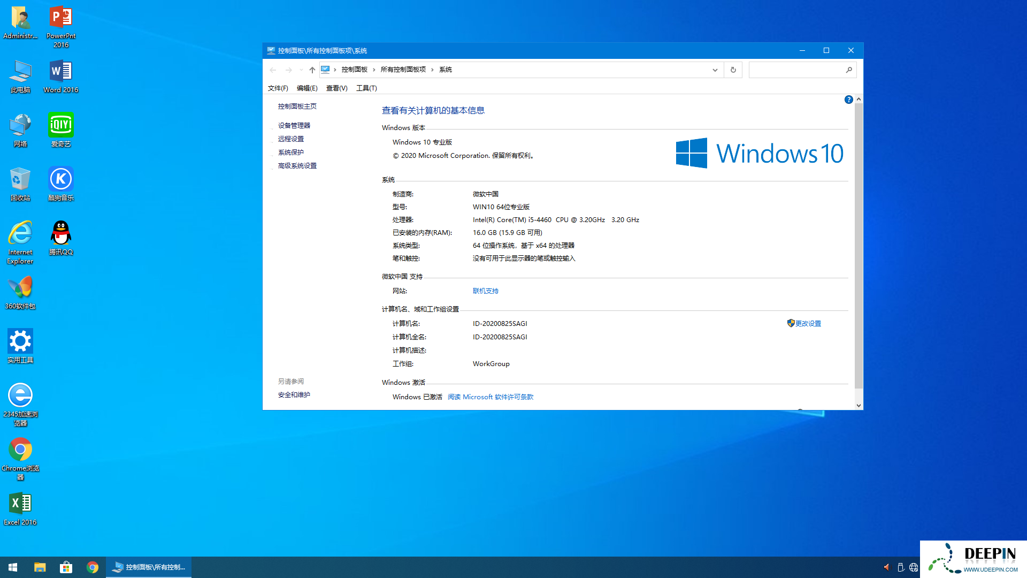Image resolution: width=1027 pixels, height=578 pixels.
Task: Open the Chrome浏览器 desktop icon
Action: 20,459
